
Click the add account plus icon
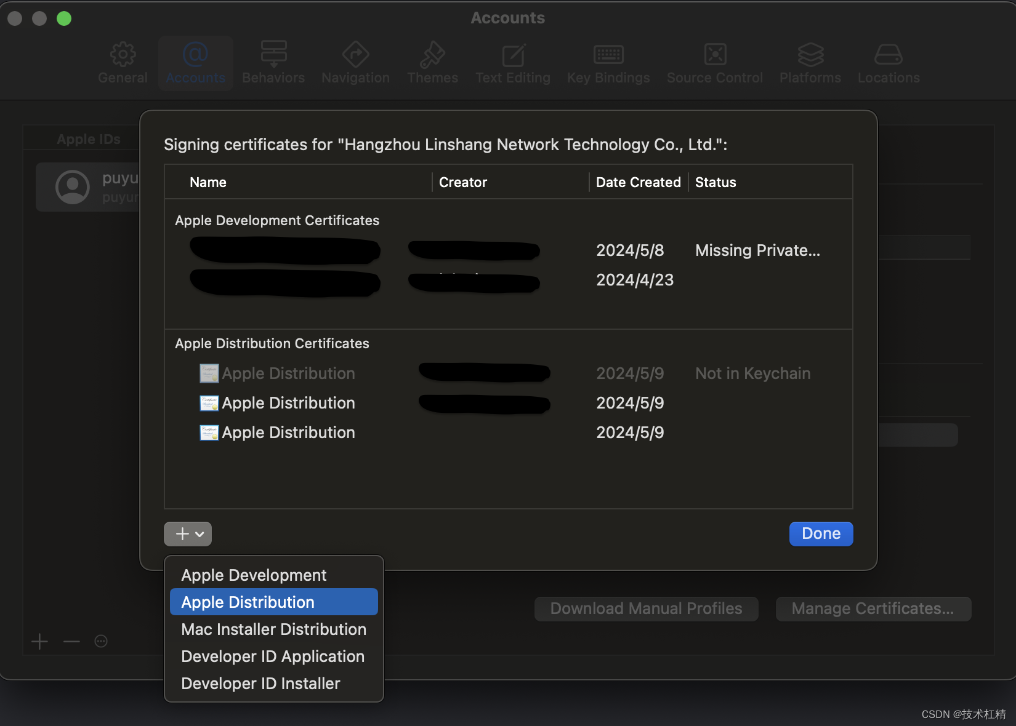pyautogui.click(x=39, y=642)
